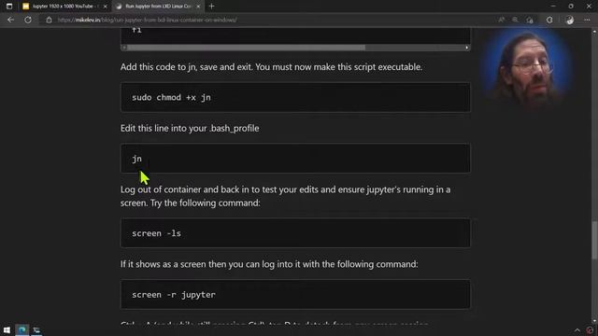Image resolution: width=598 pixels, height=336 pixels.
Task: Close the Jupyter 1920 x 1080 YouTube tab
Action: coord(106,7)
